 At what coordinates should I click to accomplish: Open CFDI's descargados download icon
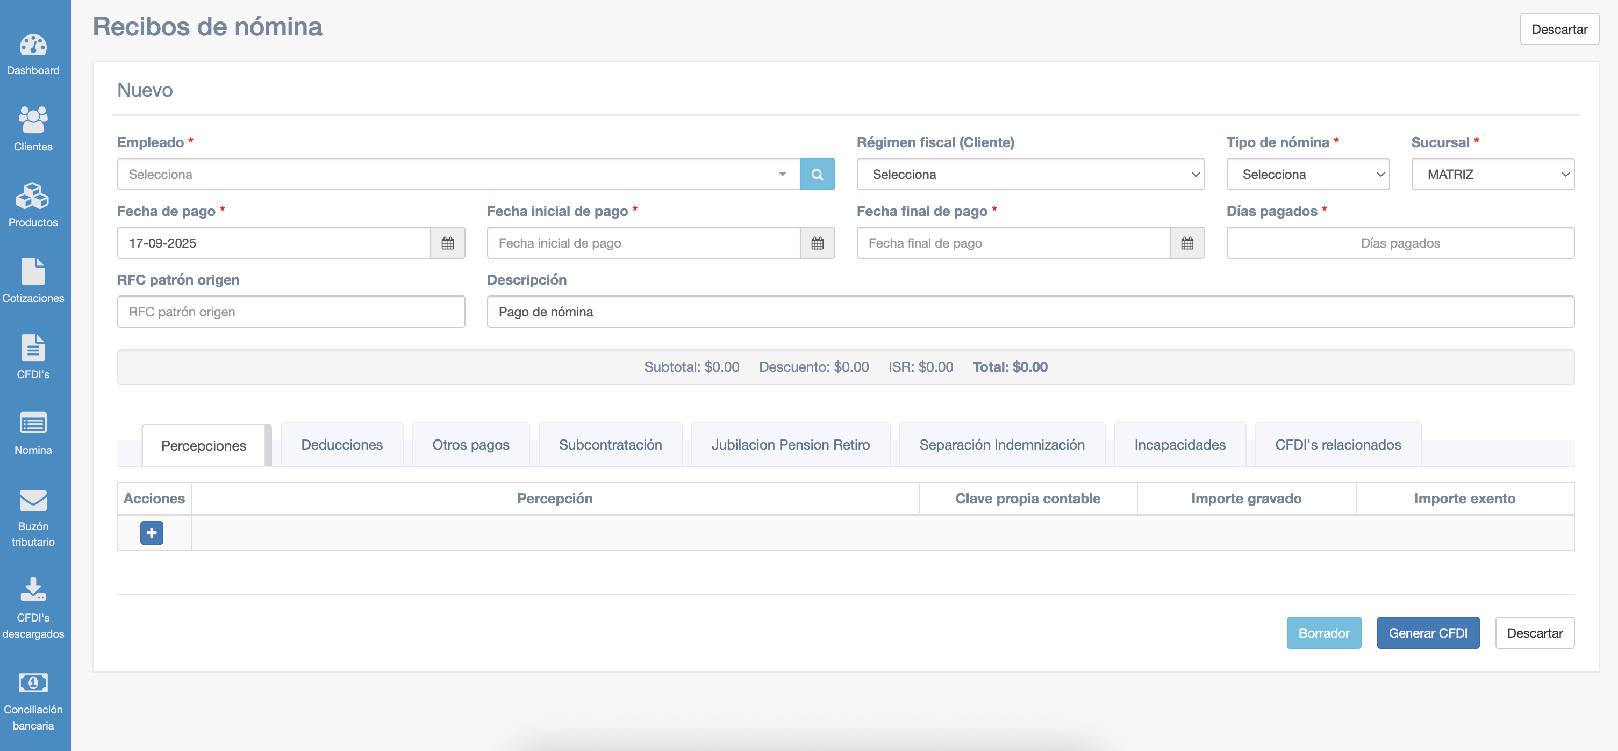click(33, 590)
